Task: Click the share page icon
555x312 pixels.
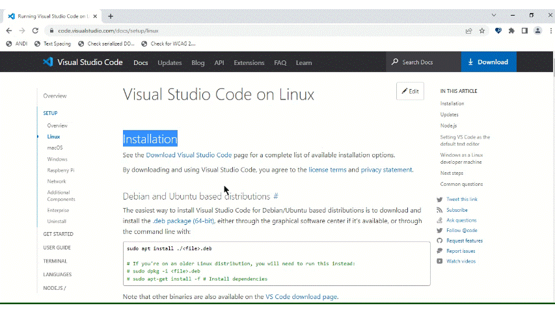Action: pos(468,31)
